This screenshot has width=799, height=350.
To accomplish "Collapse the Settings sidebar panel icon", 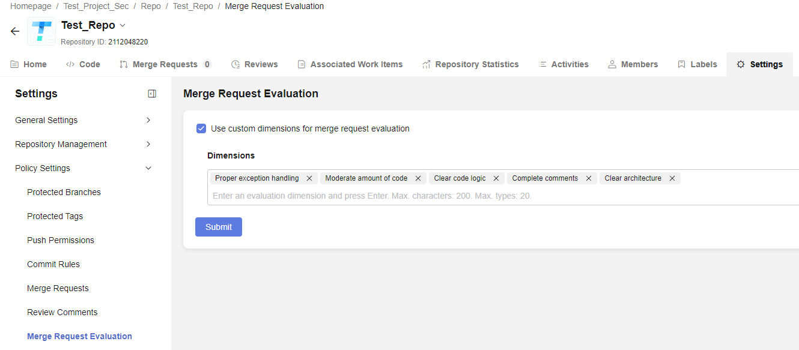I will click(x=152, y=94).
